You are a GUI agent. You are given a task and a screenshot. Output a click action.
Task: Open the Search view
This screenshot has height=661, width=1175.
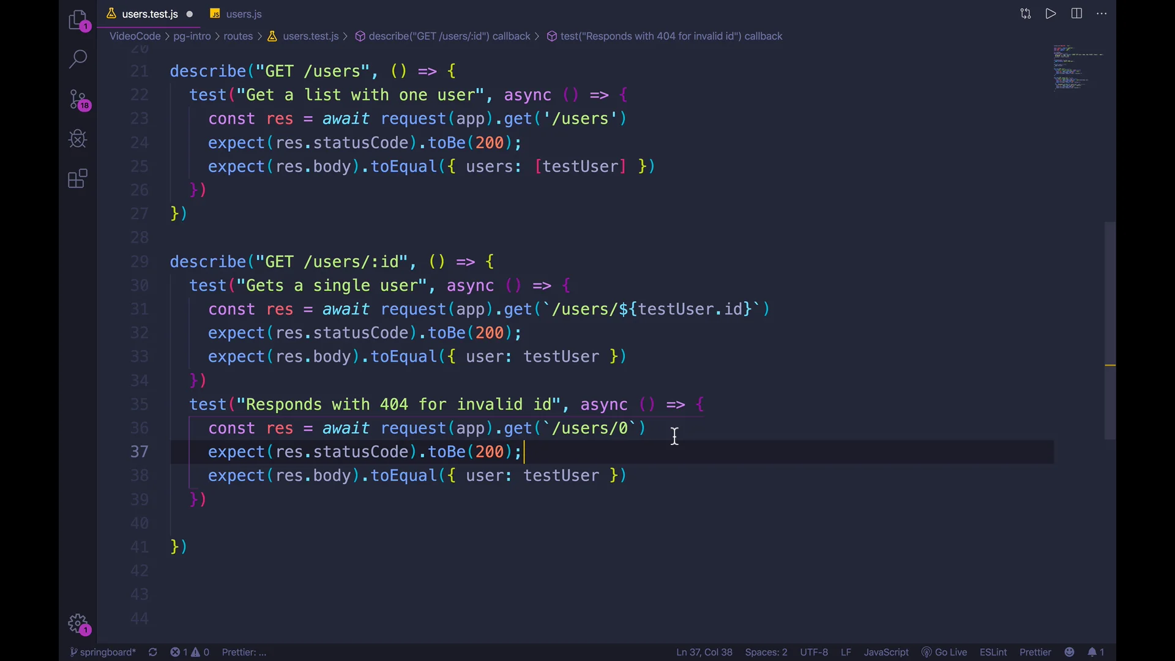pyautogui.click(x=78, y=59)
